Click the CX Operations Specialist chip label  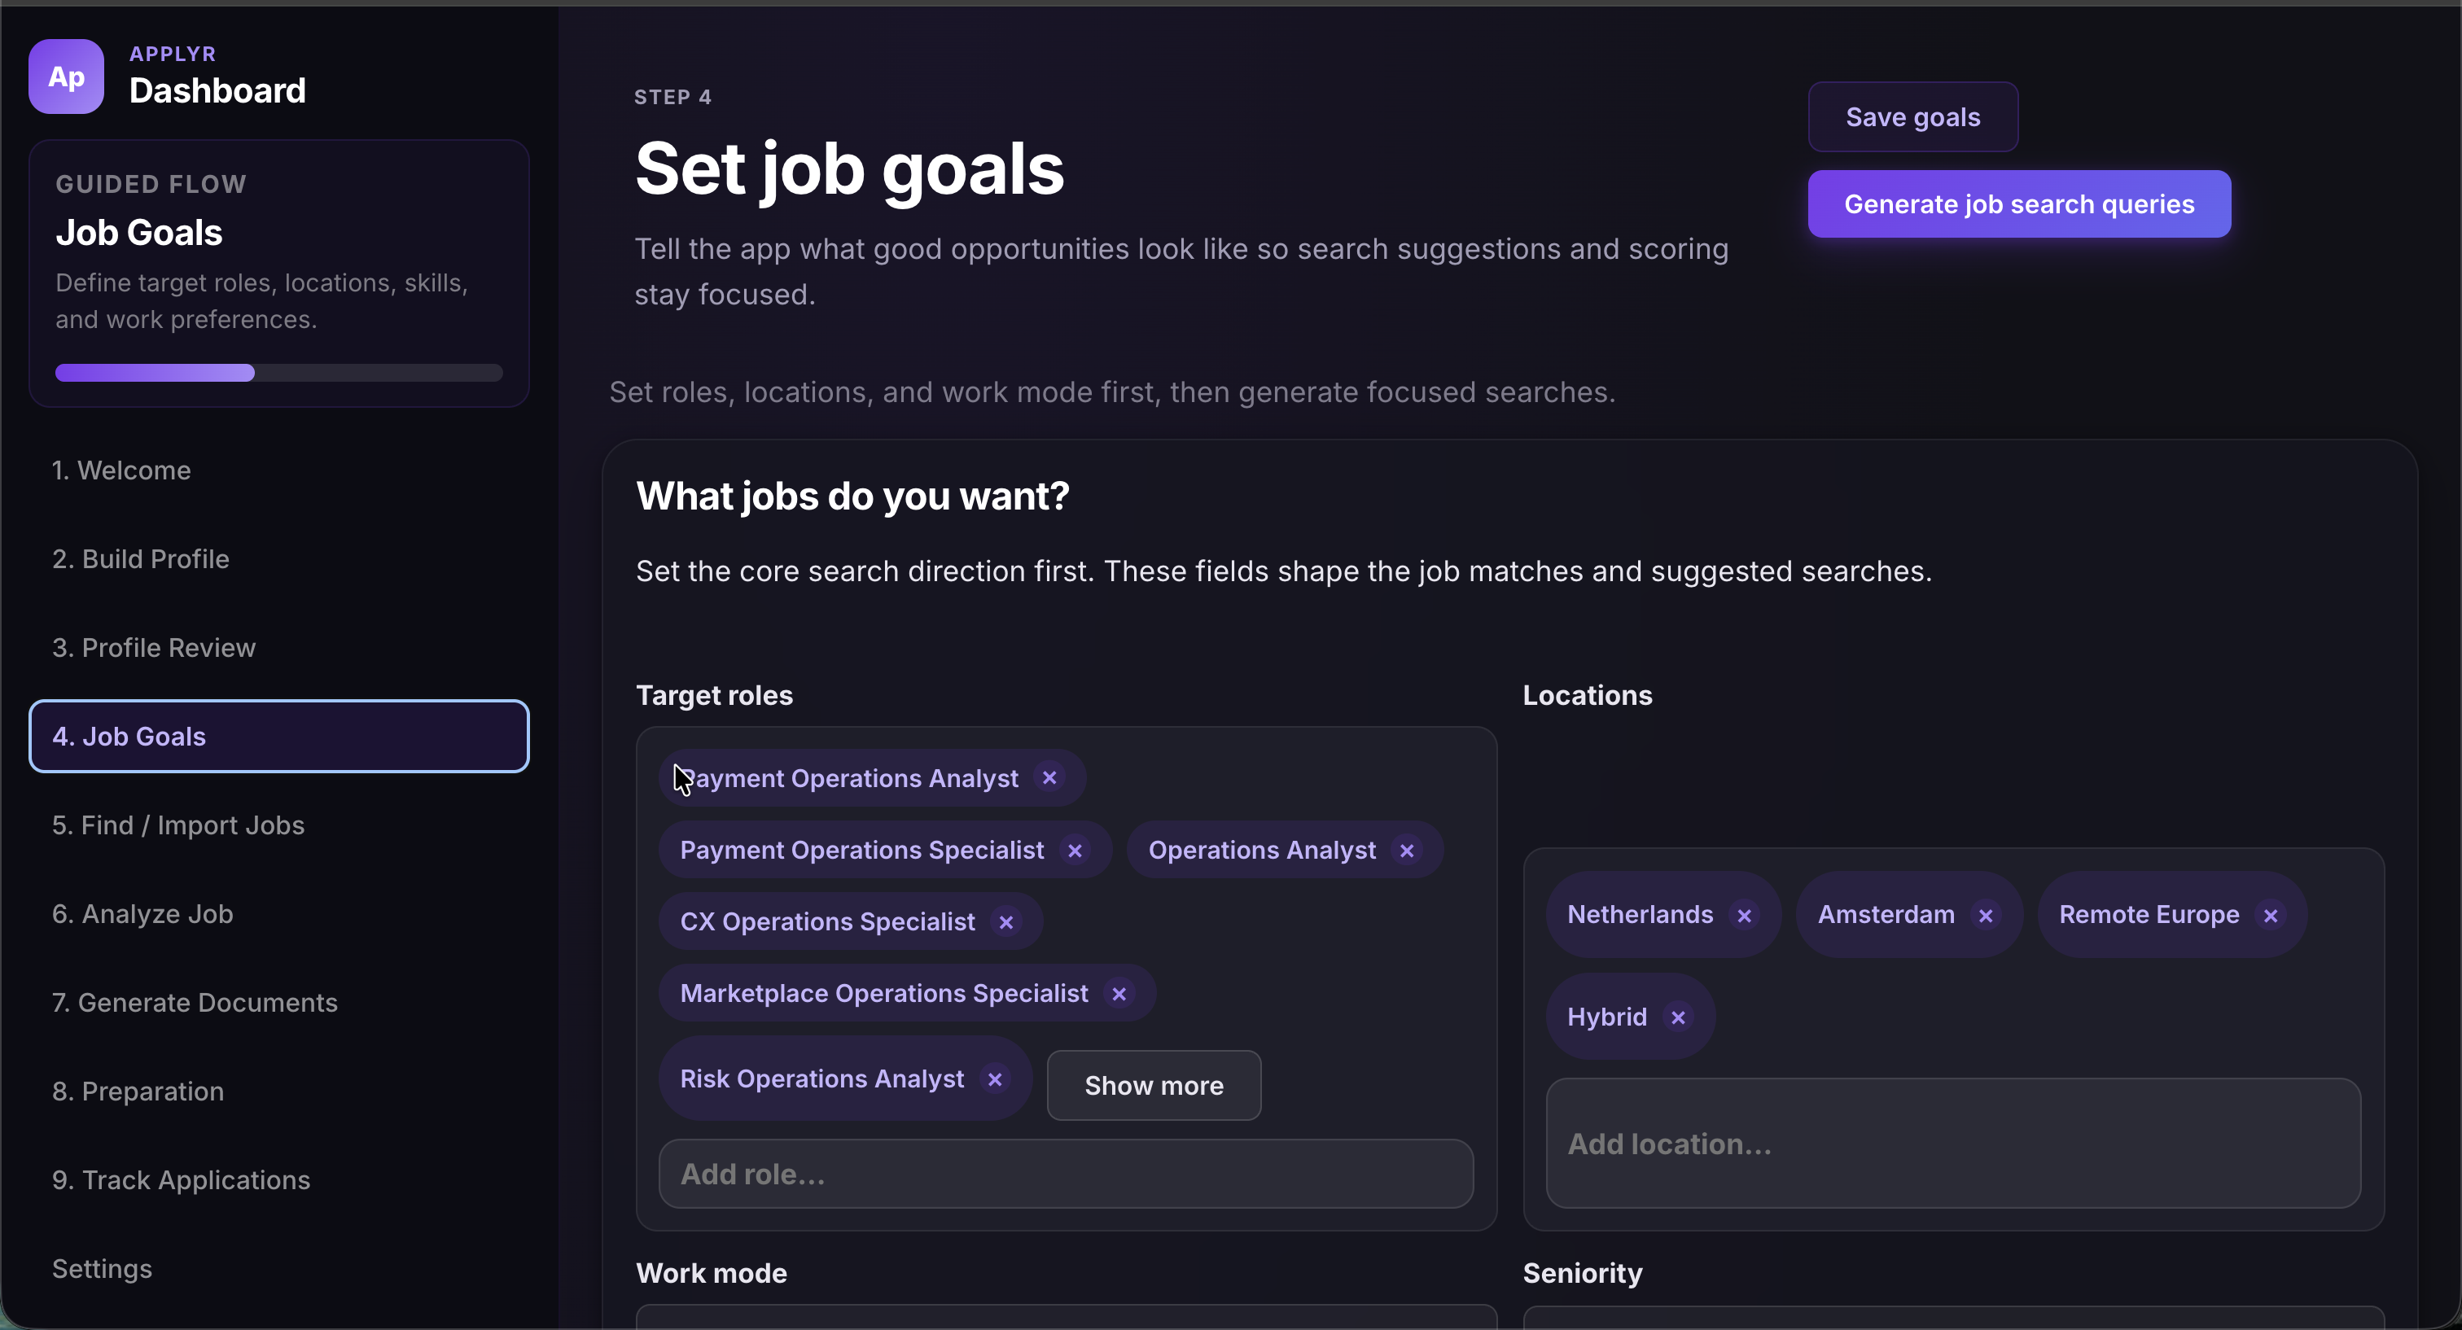pyautogui.click(x=828, y=922)
